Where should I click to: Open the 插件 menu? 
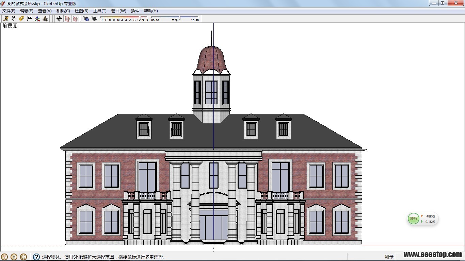coord(135,11)
